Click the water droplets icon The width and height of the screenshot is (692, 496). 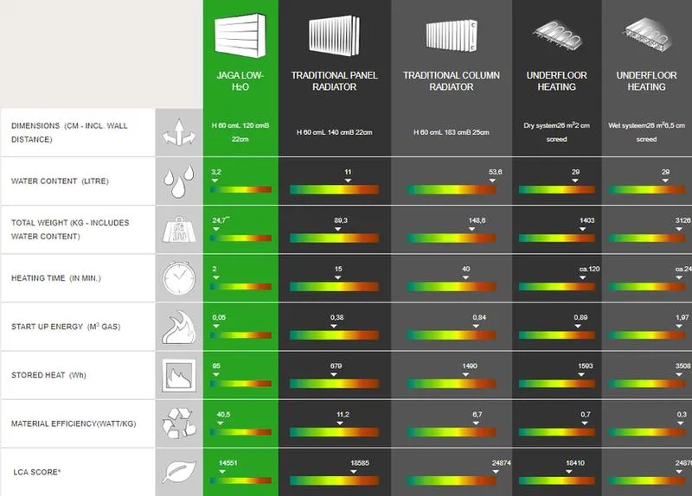click(x=179, y=181)
